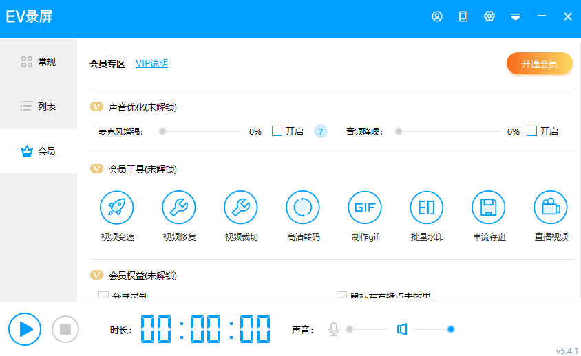Open the 视频变速 rocket tool
Viewport: 581px width, 356px height.
[117, 207]
